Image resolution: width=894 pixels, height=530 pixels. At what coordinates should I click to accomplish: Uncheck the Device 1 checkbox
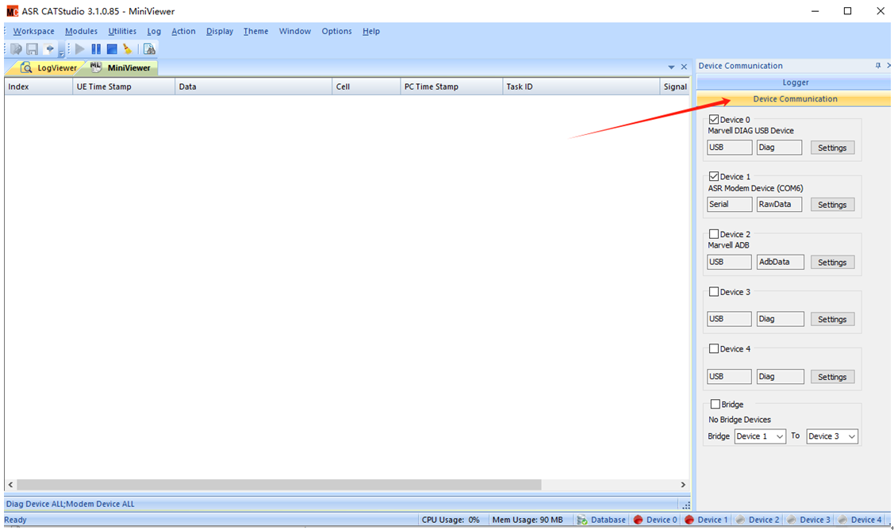click(x=714, y=177)
